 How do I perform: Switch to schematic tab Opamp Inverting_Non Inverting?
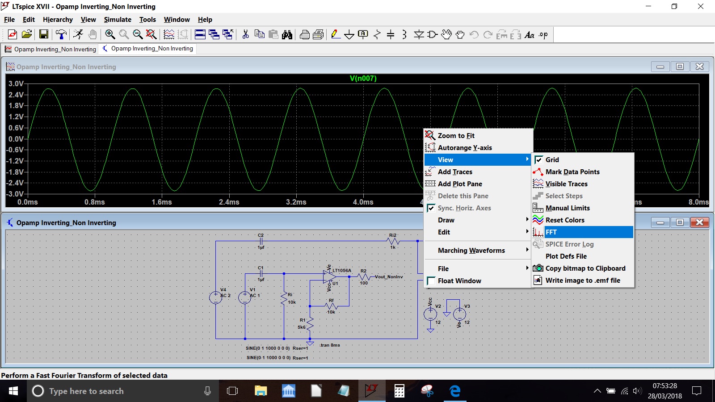(148, 49)
